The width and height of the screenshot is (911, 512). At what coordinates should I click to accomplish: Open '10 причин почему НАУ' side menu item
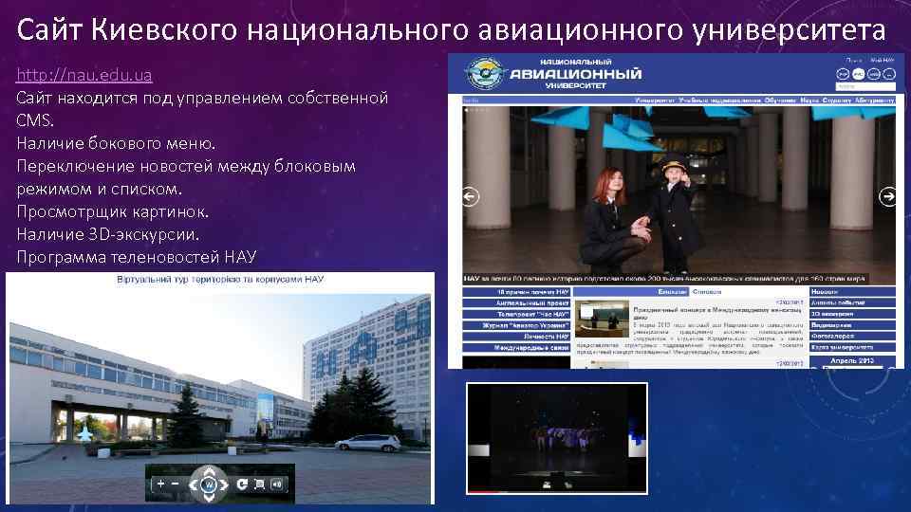[x=516, y=292]
